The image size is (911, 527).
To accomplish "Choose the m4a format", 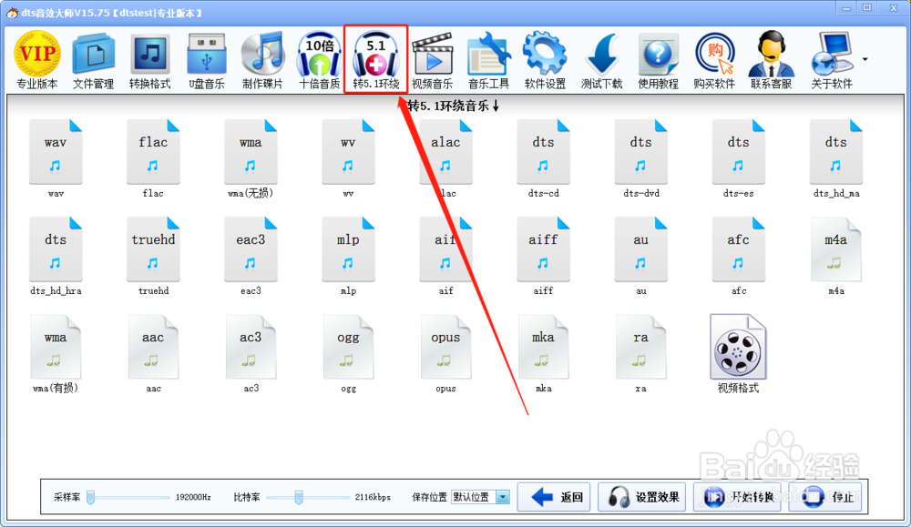I will (x=836, y=257).
